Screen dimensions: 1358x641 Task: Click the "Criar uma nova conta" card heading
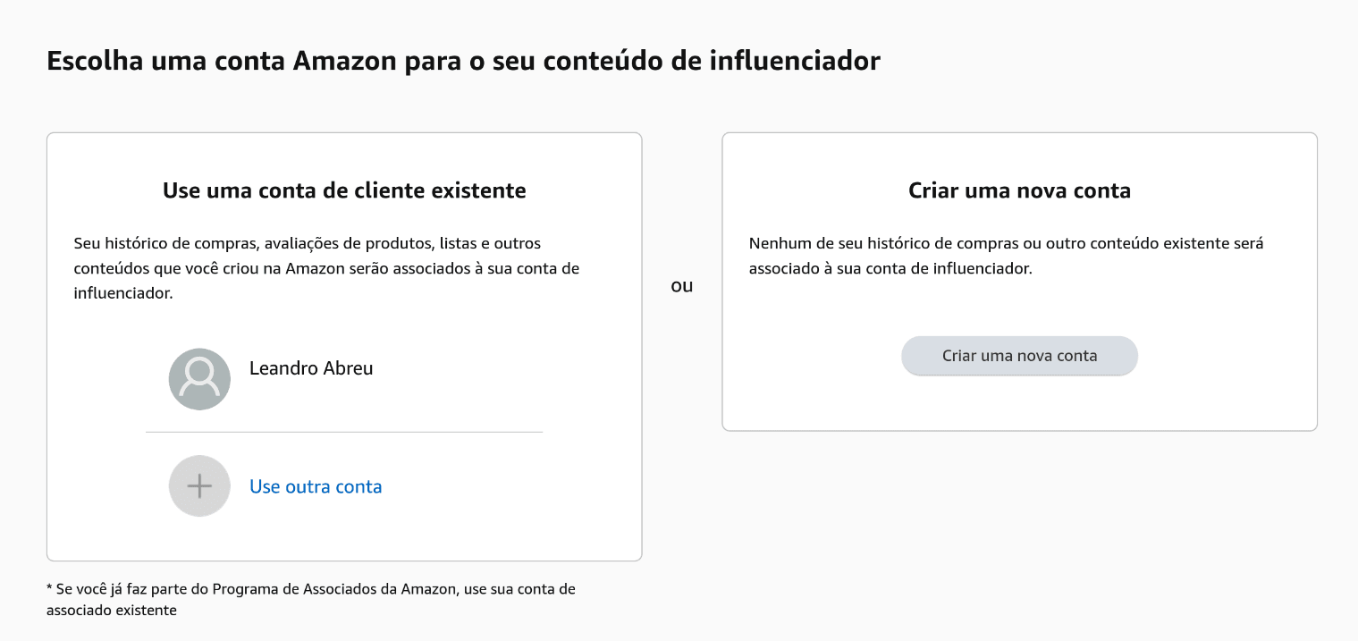coord(1019,190)
